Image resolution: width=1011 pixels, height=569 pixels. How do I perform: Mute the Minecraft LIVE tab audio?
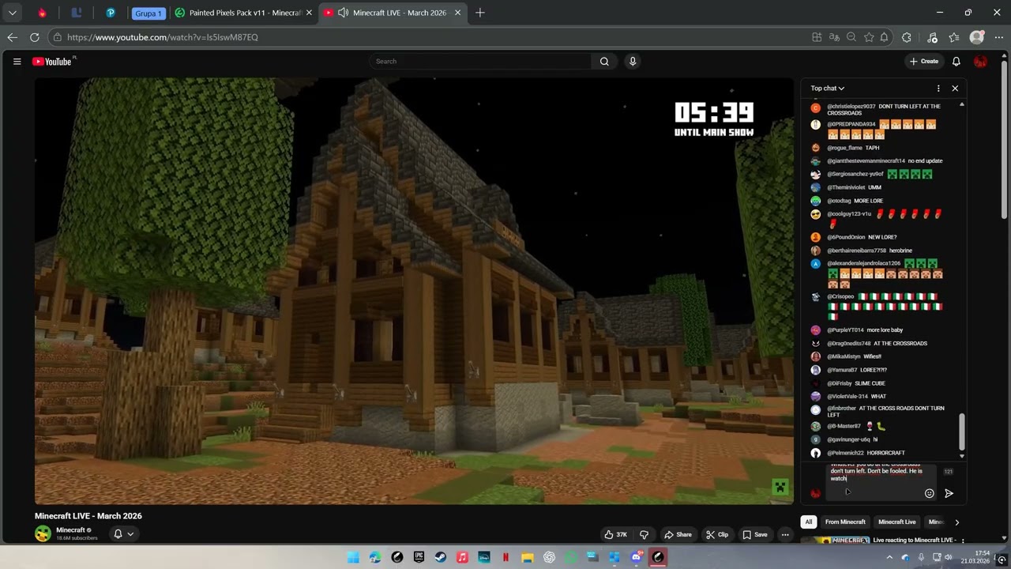coord(343,13)
